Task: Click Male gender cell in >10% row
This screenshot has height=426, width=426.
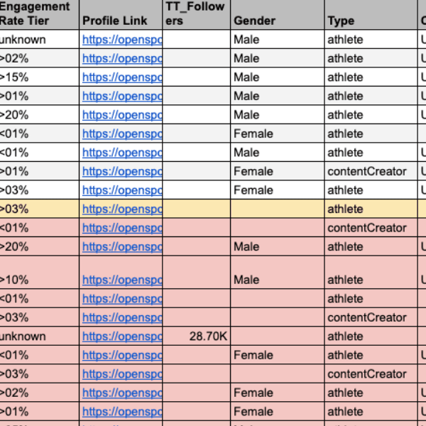Action: tap(277, 280)
